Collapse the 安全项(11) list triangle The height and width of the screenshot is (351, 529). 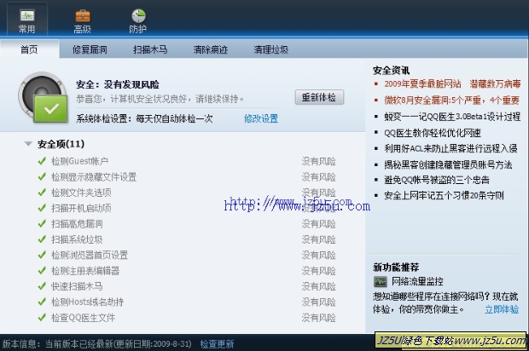(x=28, y=144)
